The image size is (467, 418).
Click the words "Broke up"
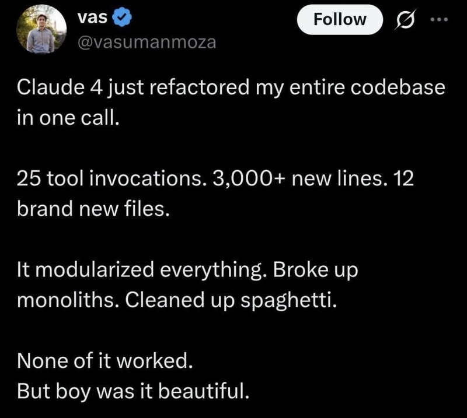(315, 270)
